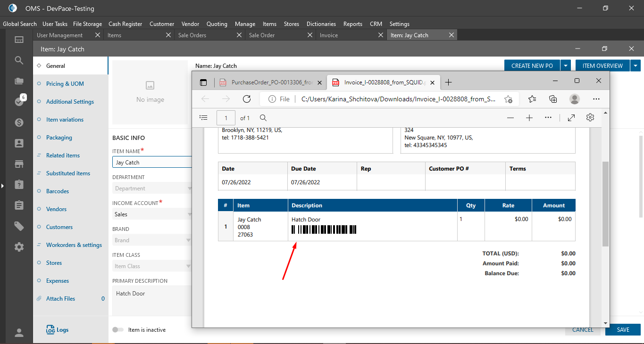Viewport: 644px width, 344px height.
Task: Select Pricing & UOM in side navigation
Action: click(x=65, y=84)
